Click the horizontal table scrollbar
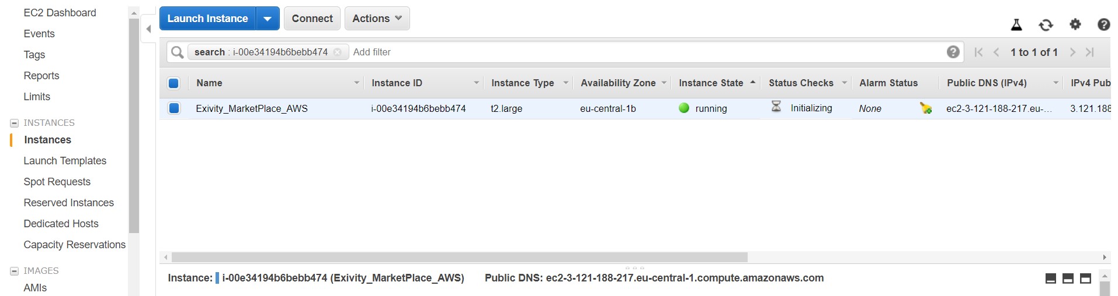The width and height of the screenshot is (1118, 296). coord(459,257)
